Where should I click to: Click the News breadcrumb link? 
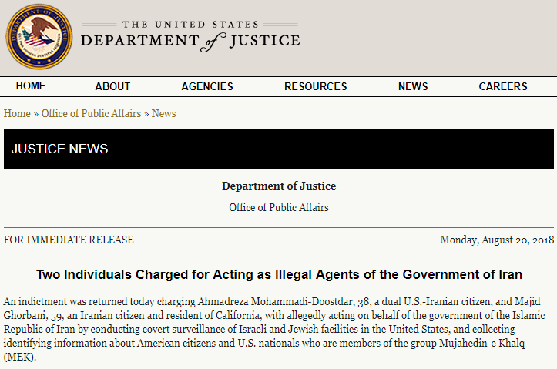[x=164, y=113]
